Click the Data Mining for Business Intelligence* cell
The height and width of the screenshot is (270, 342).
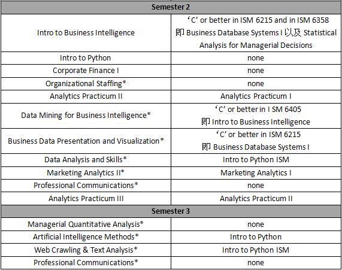[86, 116]
